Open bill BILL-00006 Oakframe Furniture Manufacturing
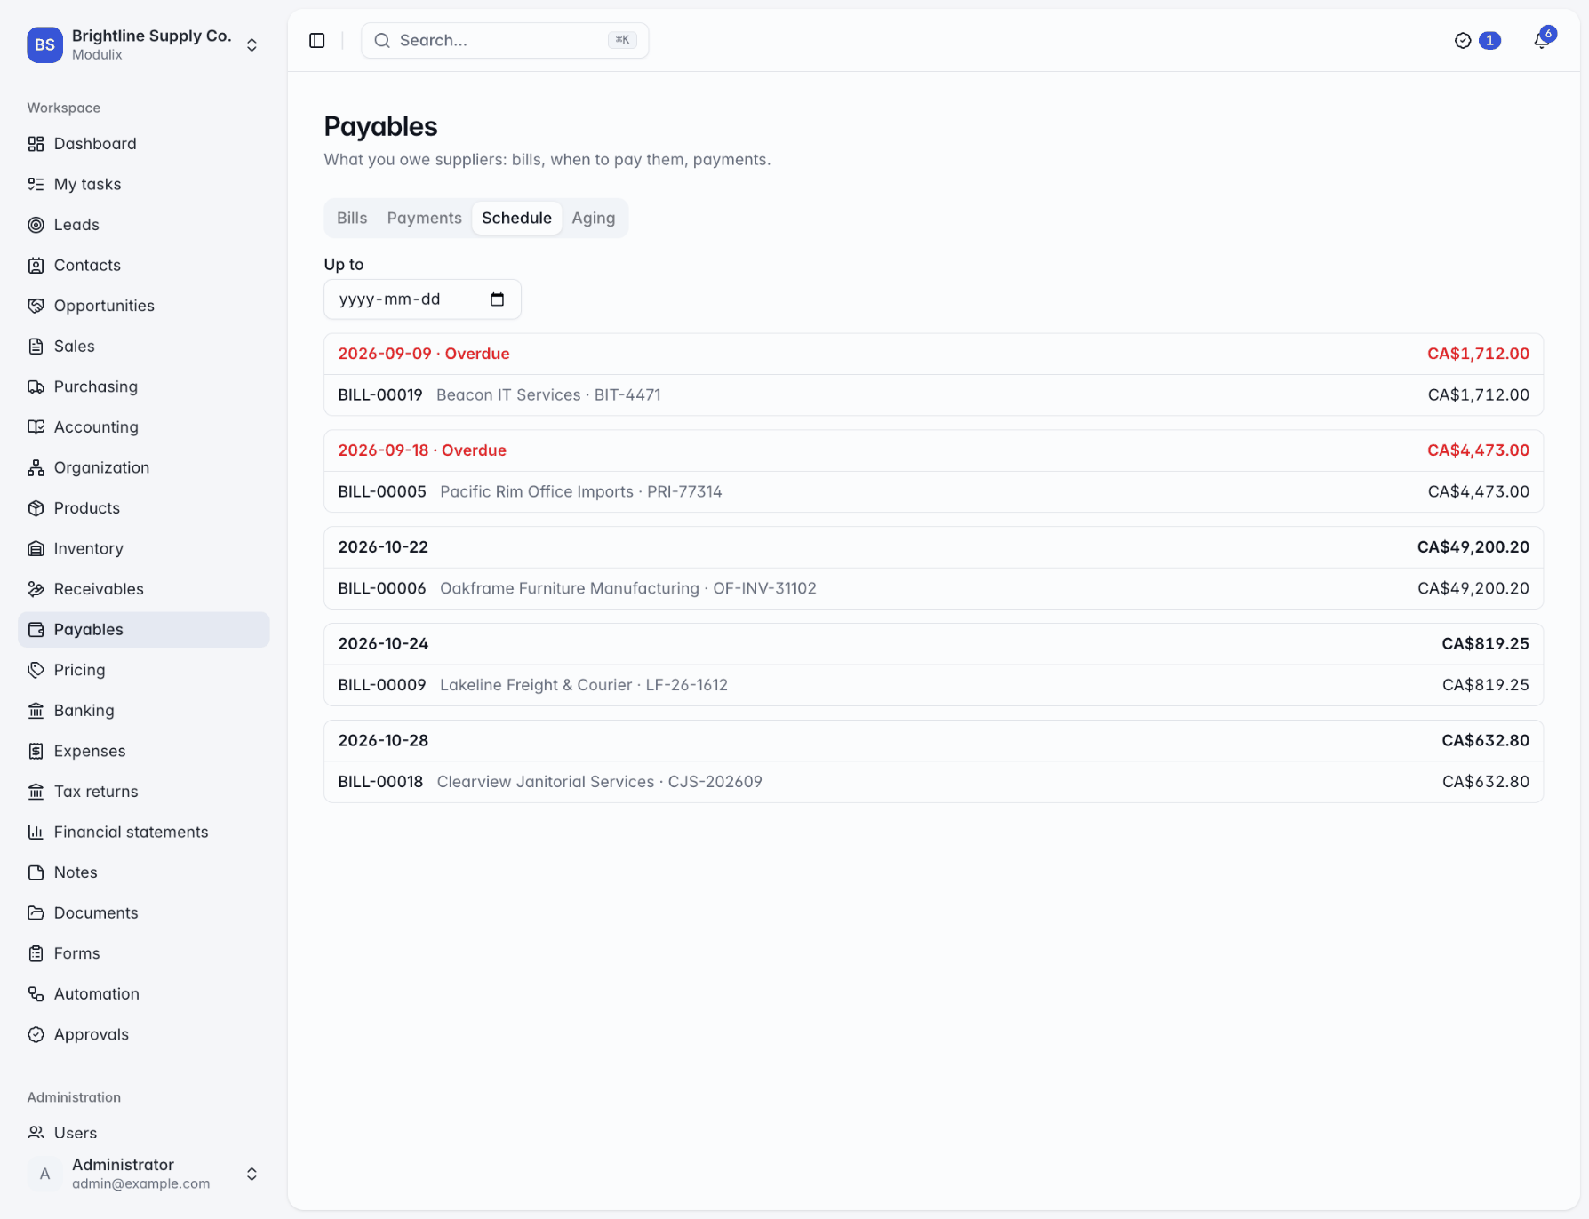 [933, 589]
